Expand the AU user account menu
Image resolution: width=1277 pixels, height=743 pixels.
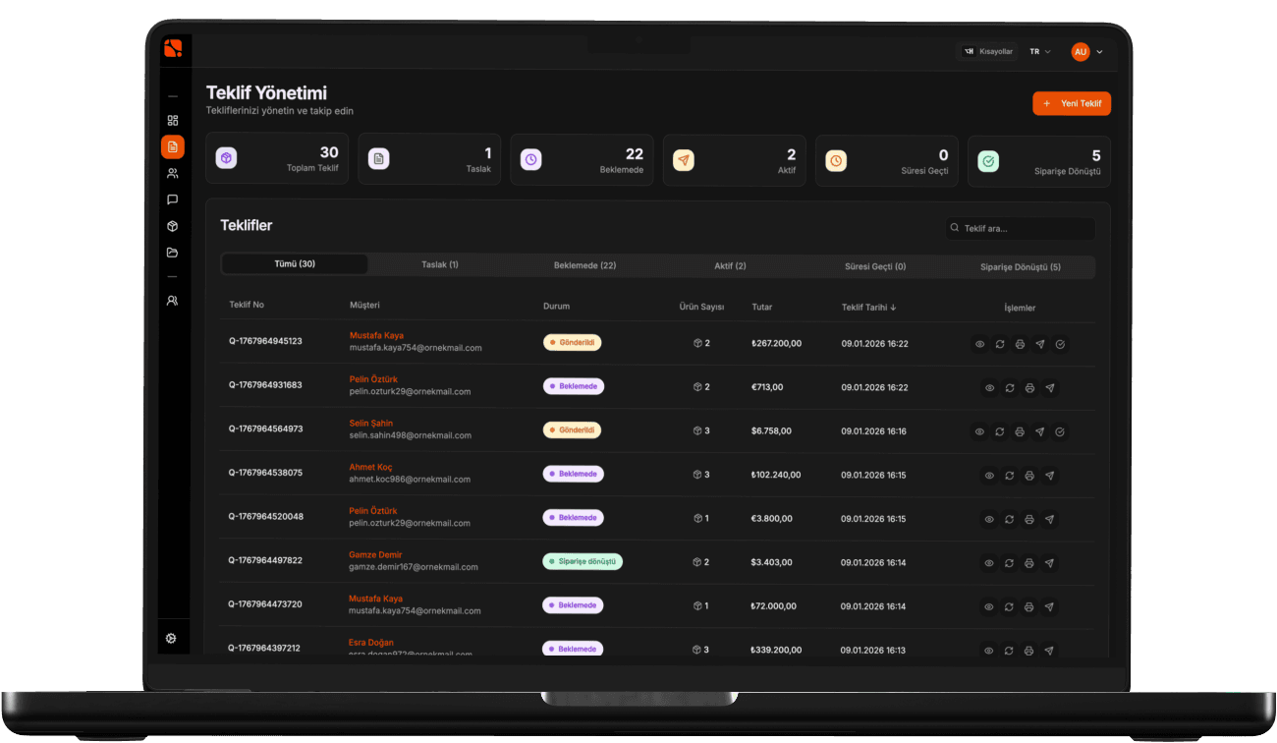click(1087, 51)
